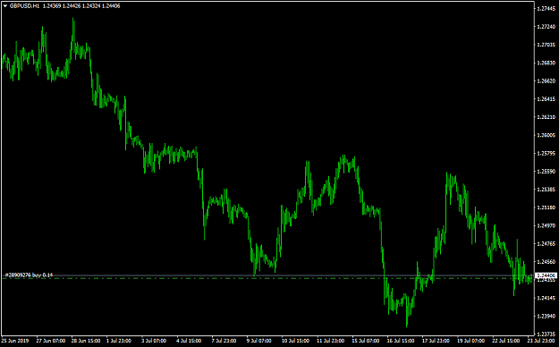
Task: Click the 23 Jul 23:00 time label
Action: tap(541, 341)
